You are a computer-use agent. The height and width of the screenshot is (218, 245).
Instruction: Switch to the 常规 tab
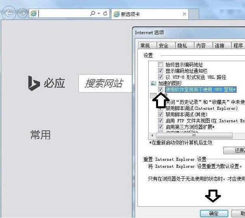(147, 46)
